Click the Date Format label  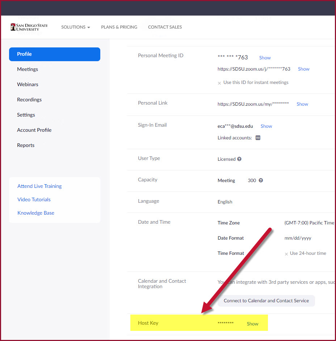(x=231, y=238)
